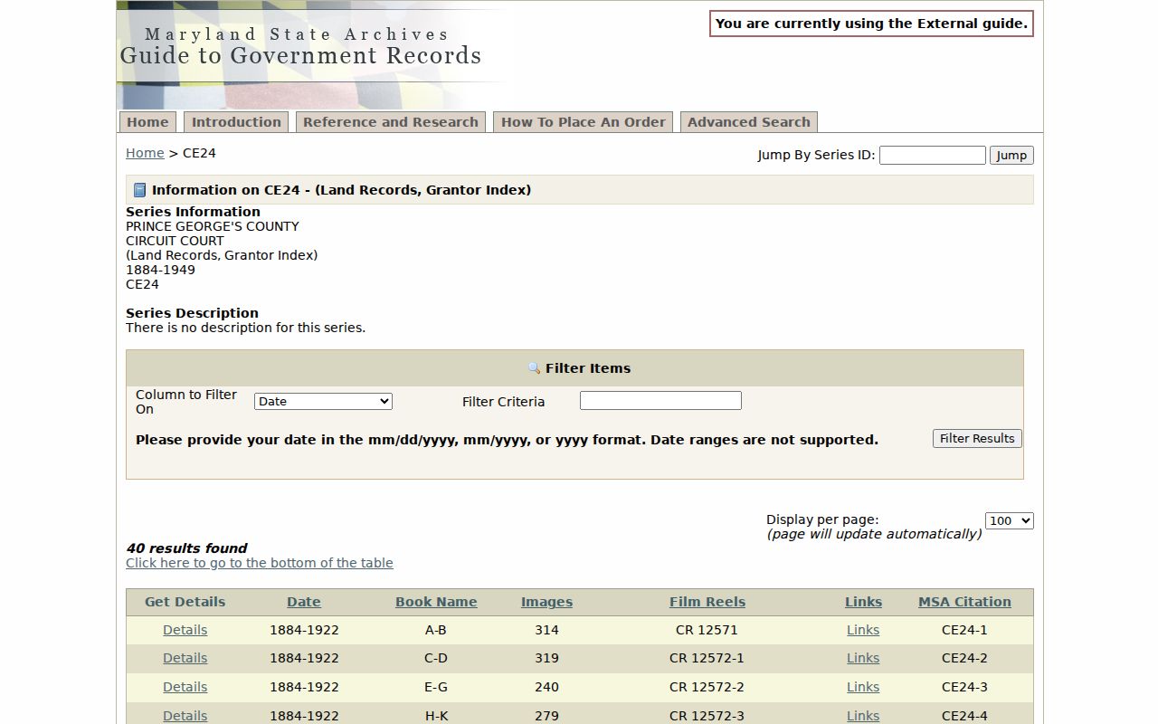Click the images count 240 cell
The height and width of the screenshot is (724, 1158).
tap(546, 687)
